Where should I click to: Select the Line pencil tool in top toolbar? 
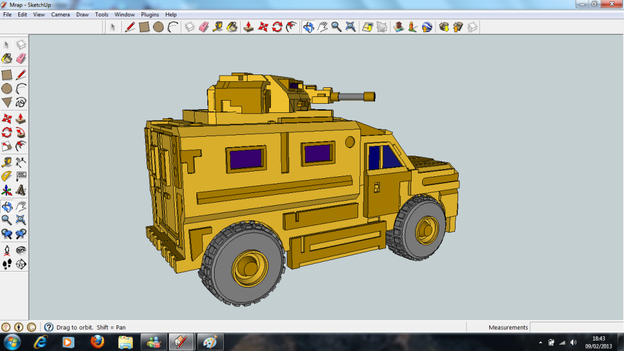click(130, 27)
